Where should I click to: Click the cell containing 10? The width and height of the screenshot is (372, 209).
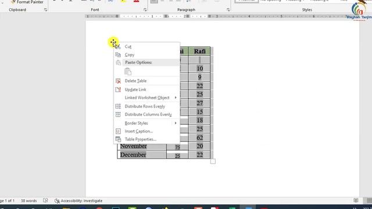pos(199,69)
